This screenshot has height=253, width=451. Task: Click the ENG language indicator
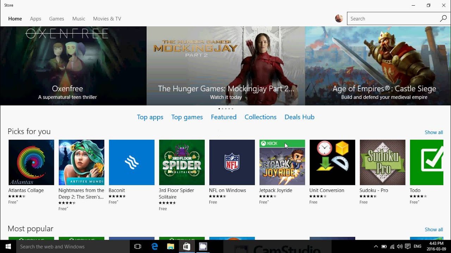click(417, 247)
